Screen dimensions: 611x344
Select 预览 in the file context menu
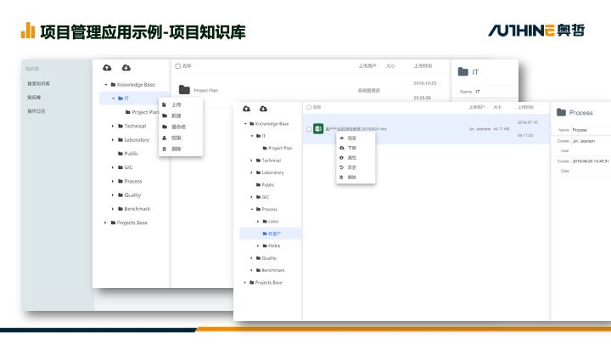pos(351,138)
